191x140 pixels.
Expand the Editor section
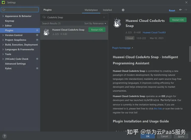tap(3, 25)
